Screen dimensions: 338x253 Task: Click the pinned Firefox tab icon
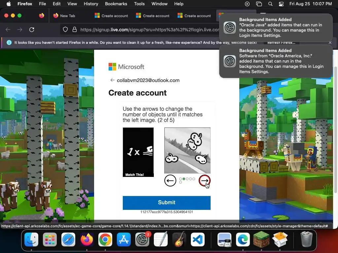point(42,16)
